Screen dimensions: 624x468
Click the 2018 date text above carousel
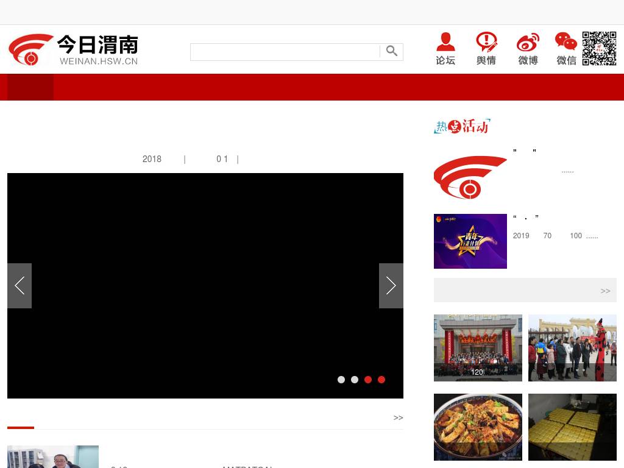coord(152,159)
